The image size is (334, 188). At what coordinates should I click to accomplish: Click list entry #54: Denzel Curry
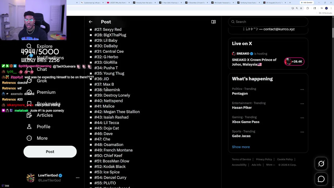click(x=110, y=178)
